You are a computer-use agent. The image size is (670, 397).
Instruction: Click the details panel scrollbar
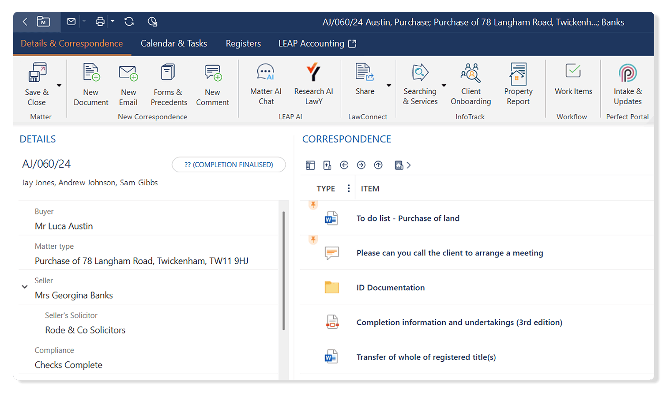283,270
